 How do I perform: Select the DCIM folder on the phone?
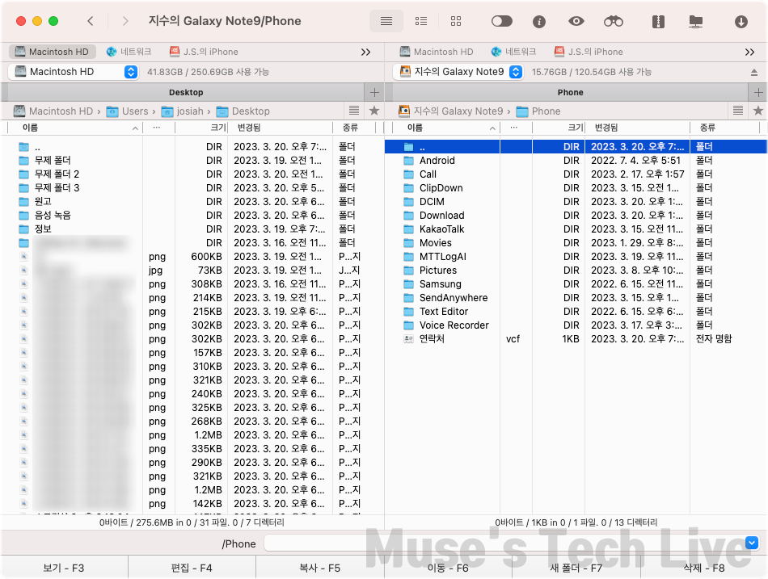click(576, 202)
